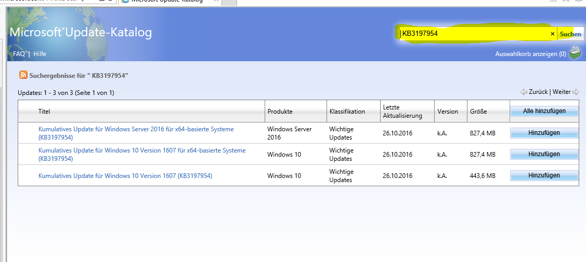Sort by the Produkte column header
This screenshot has height=262, width=586.
[x=280, y=111]
